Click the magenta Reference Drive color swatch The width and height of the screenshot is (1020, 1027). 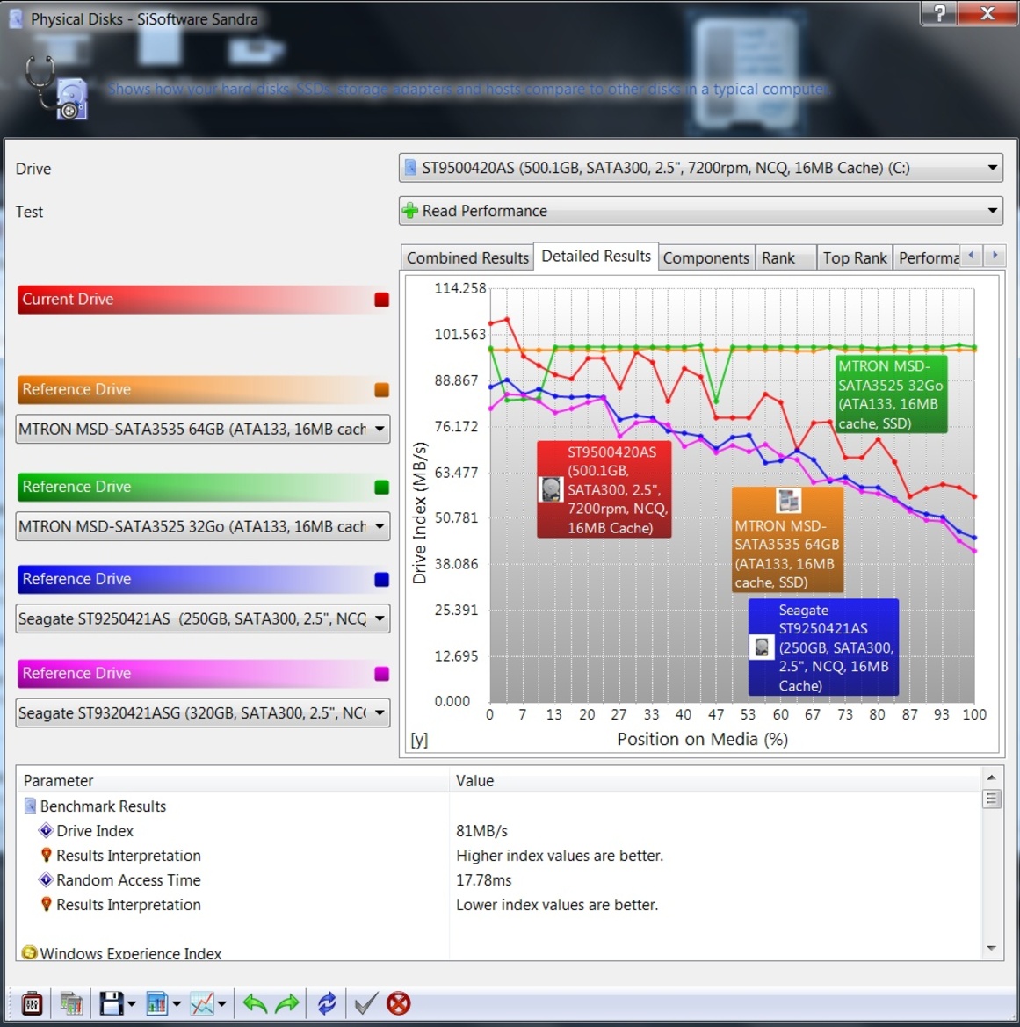pos(382,674)
